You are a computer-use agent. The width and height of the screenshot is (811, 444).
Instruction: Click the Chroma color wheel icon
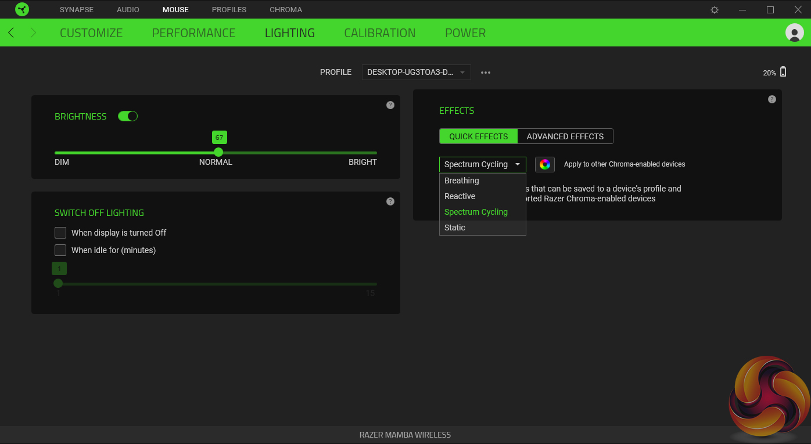point(544,164)
